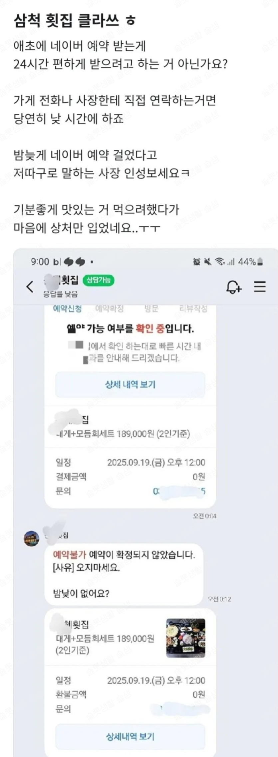Screen dimensions: 278x757
Task: Tap the restaurant profile avatar
Action: 32,539
